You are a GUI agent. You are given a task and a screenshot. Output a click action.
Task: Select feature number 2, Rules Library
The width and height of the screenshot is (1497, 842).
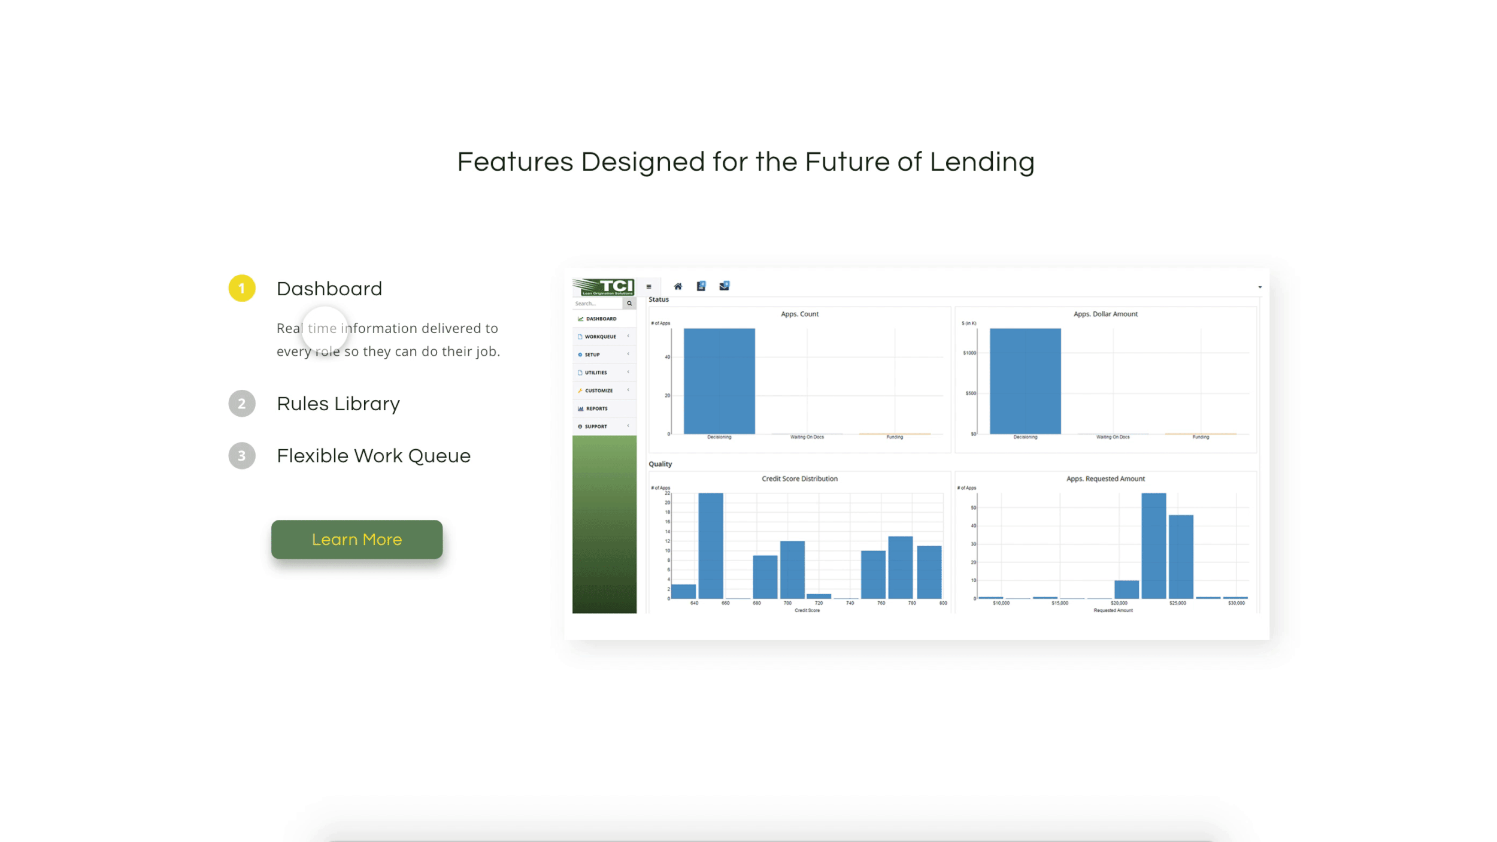[338, 404]
